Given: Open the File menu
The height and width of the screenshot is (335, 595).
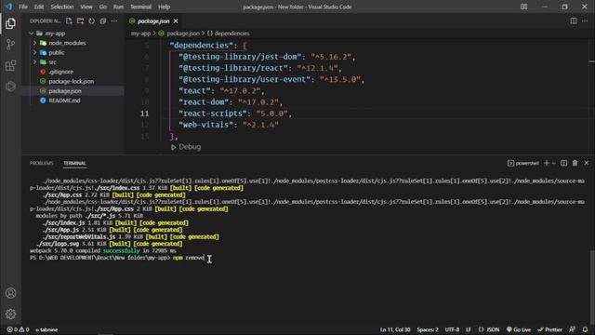Looking at the screenshot, I should [x=23, y=7].
